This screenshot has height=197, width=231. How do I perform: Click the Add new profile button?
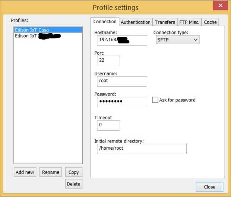25,172
